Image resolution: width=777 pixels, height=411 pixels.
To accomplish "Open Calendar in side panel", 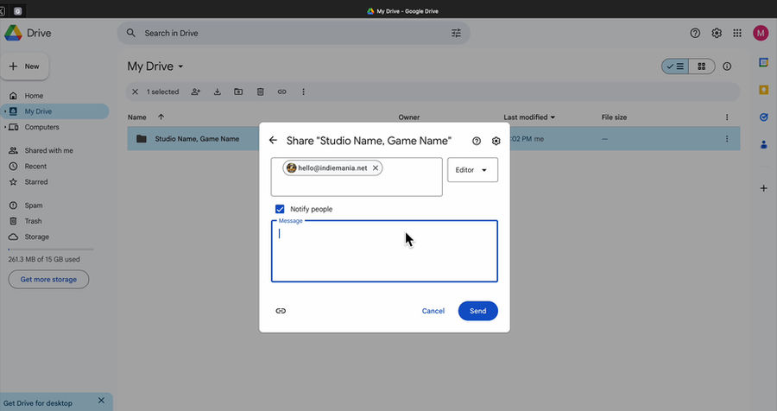I will (764, 62).
